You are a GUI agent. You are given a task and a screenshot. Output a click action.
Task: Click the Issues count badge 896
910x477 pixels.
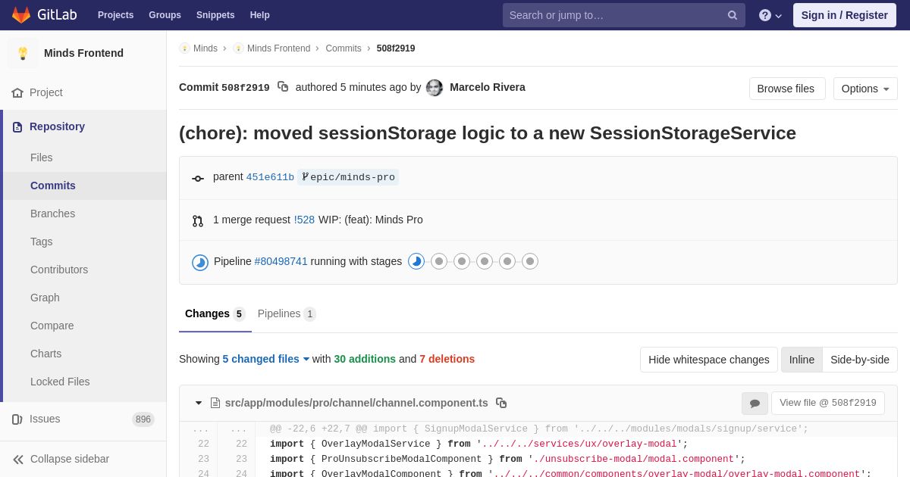click(143, 419)
